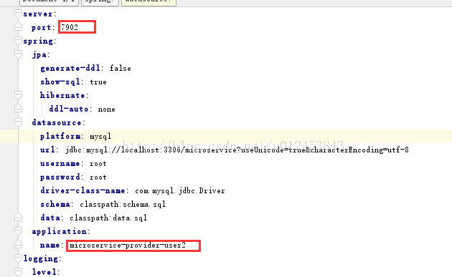
Task: Click the classpath:data.sql value
Action: (108, 218)
